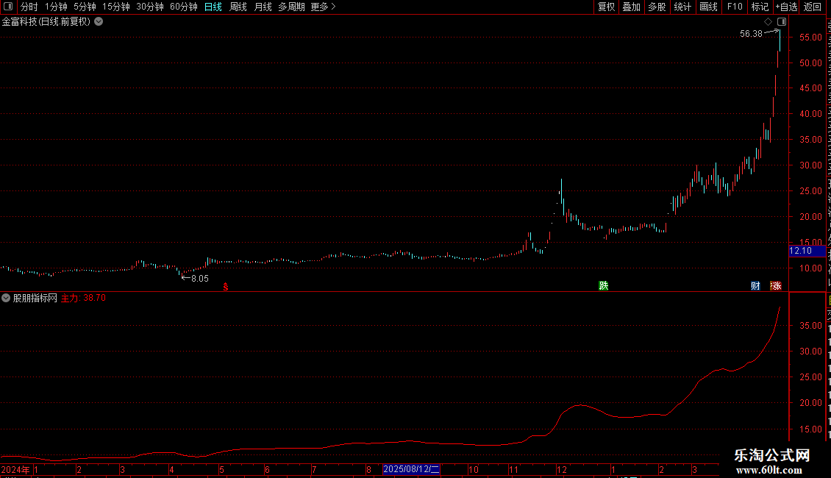Screen dimensions: 831x478
Task: Select the 周线 weekly chart tab
Action: [238, 7]
